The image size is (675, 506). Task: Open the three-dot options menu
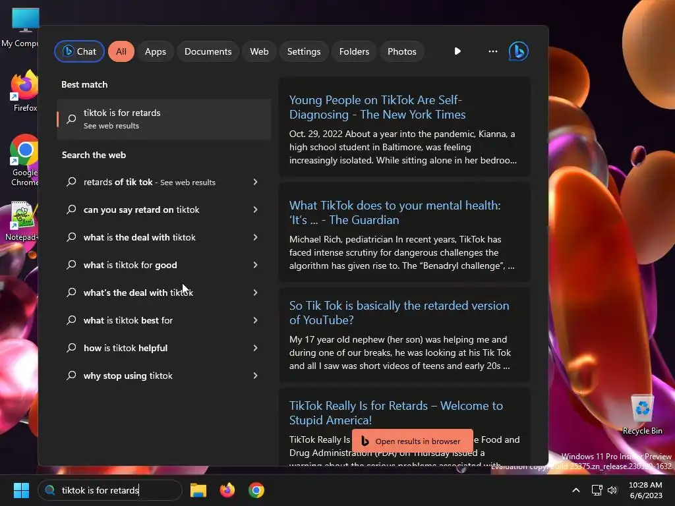point(493,51)
